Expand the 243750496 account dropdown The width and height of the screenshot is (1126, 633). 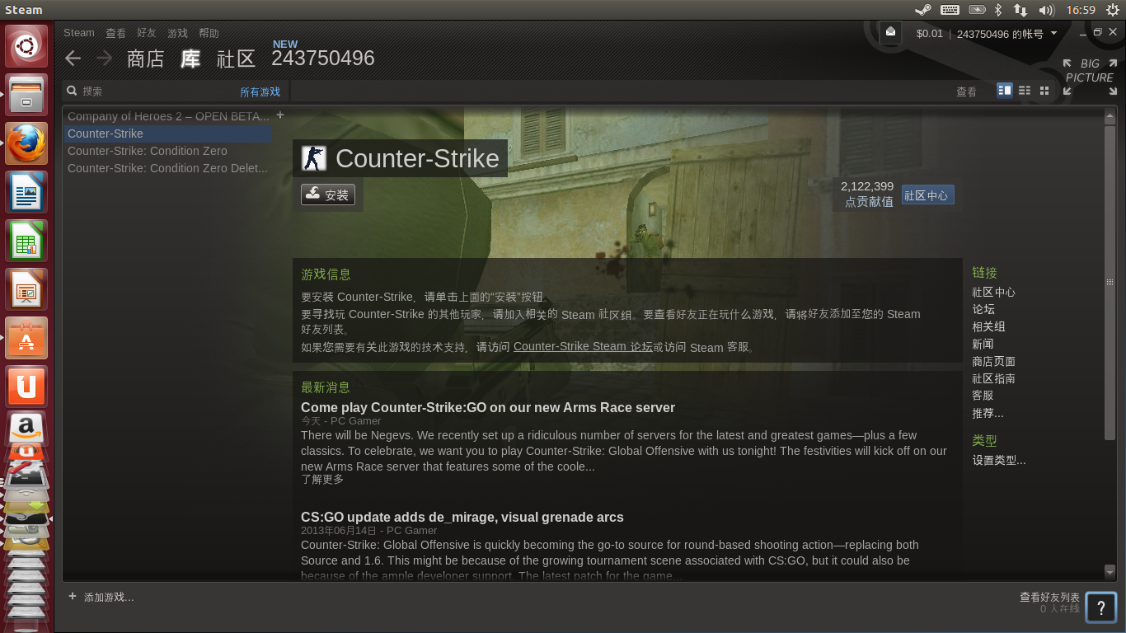pyautogui.click(x=1053, y=34)
